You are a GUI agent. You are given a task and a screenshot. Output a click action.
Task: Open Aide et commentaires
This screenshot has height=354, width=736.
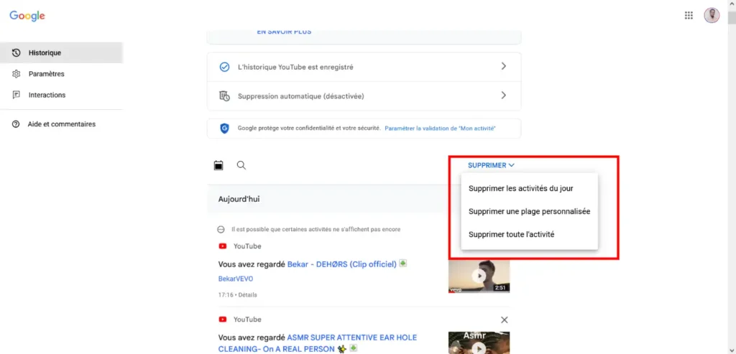(x=62, y=124)
